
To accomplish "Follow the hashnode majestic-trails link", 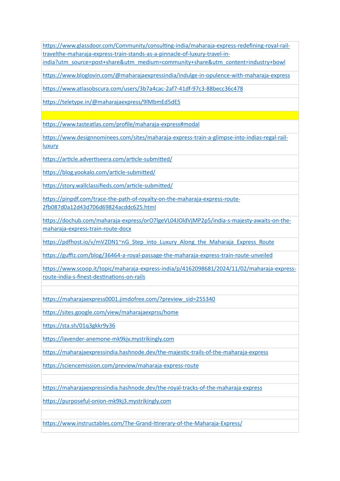I will (x=155, y=352).
